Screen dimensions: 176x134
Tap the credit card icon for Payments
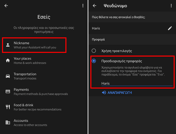8,92
